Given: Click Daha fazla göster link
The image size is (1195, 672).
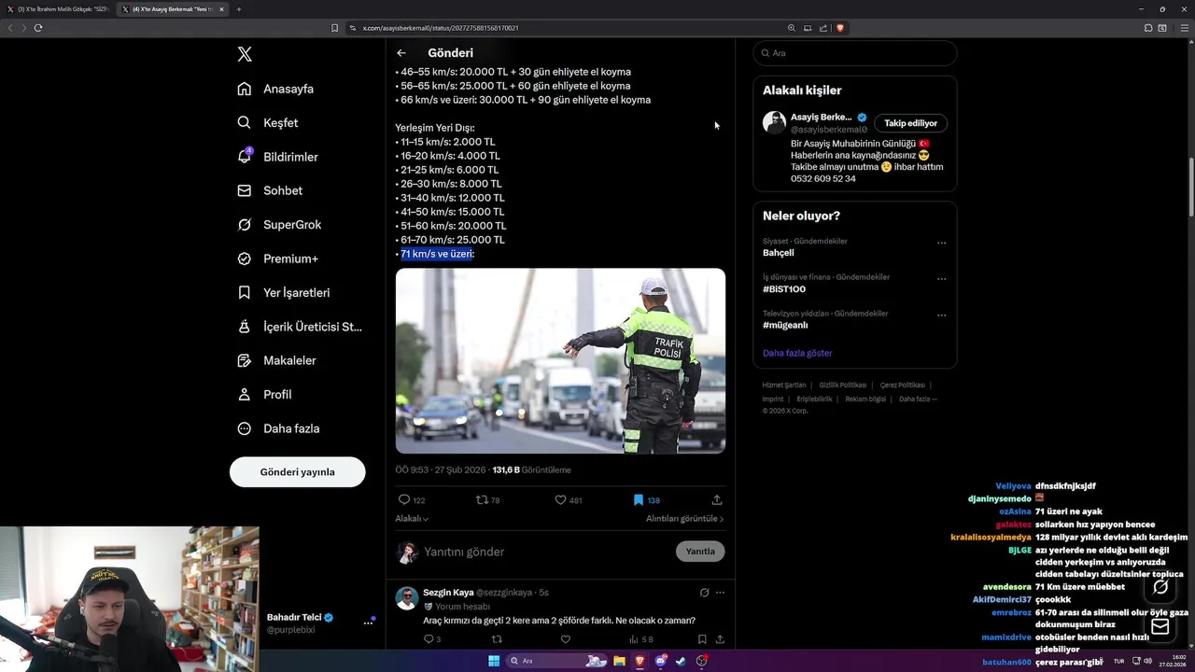Looking at the screenshot, I should (797, 353).
